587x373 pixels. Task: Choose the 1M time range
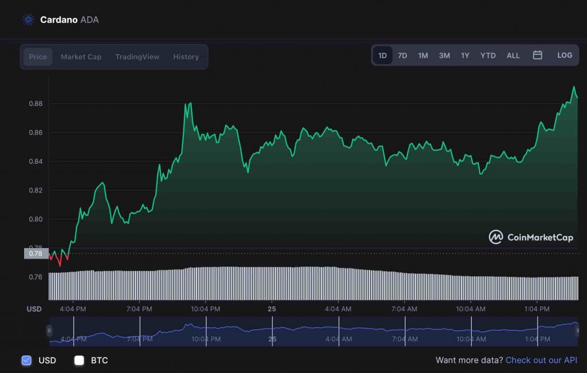click(x=423, y=56)
